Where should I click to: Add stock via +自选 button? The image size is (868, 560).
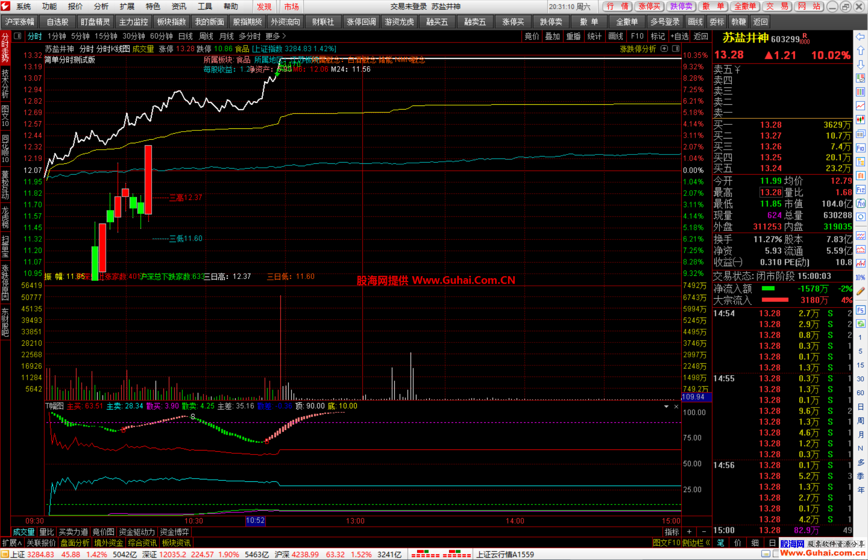click(x=680, y=37)
